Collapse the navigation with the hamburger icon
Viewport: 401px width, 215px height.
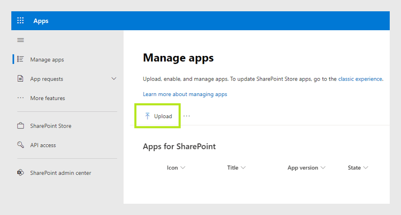pyautogui.click(x=20, y=40)
